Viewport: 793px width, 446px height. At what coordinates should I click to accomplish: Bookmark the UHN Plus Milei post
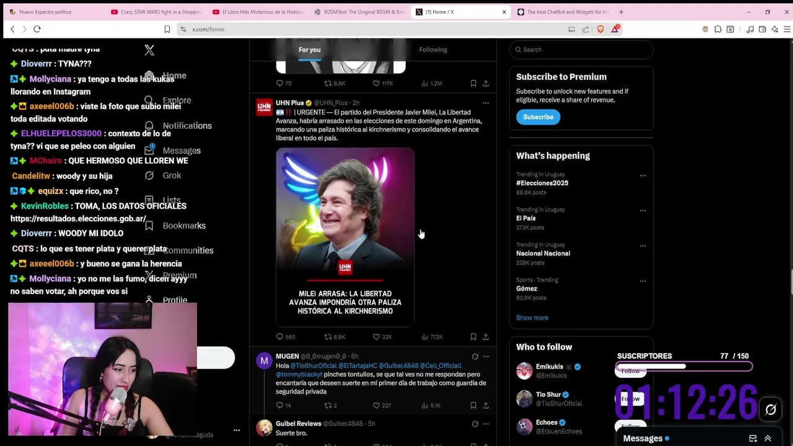pyautogui.click(x=473, y=337)
